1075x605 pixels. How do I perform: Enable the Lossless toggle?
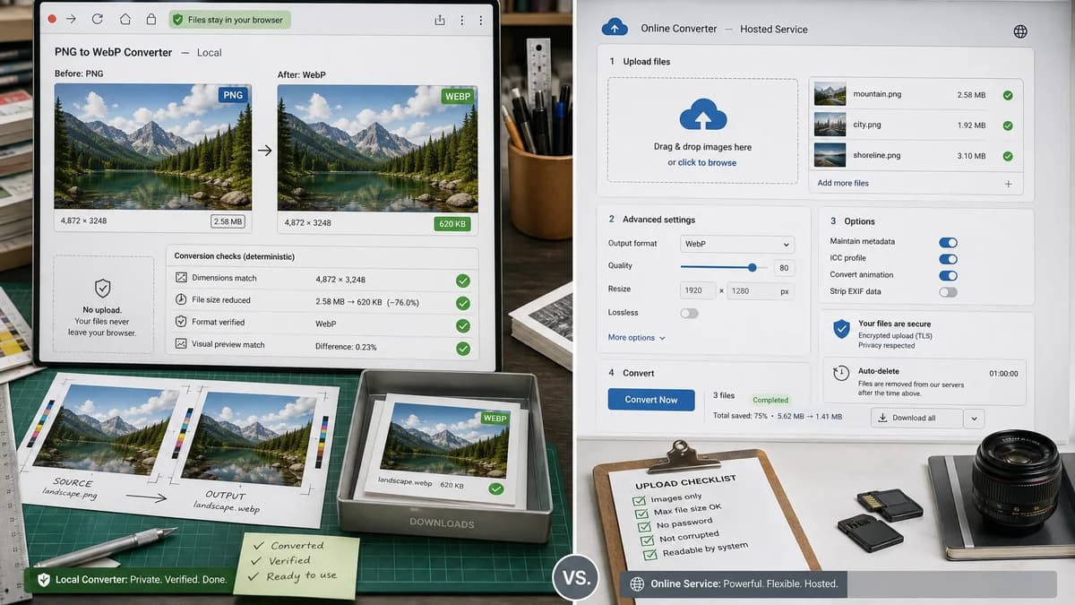pos(689,313)
